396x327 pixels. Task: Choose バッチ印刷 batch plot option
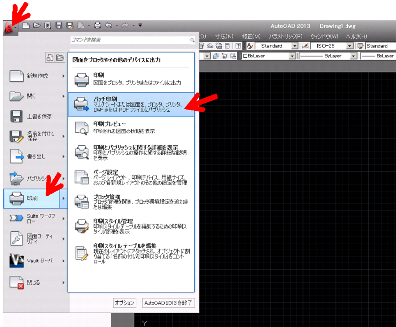[x=131, y=105]
